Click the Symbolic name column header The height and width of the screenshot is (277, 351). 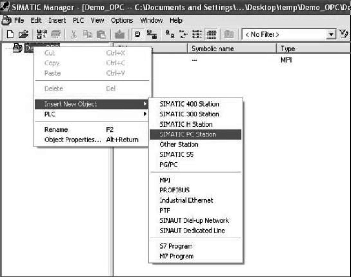click(x=232, y=48)
